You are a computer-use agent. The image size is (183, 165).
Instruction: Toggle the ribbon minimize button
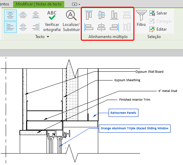click(74, 4)
